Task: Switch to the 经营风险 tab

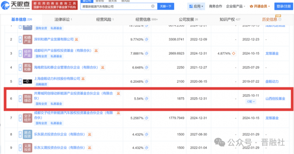Action: (105, 19)
